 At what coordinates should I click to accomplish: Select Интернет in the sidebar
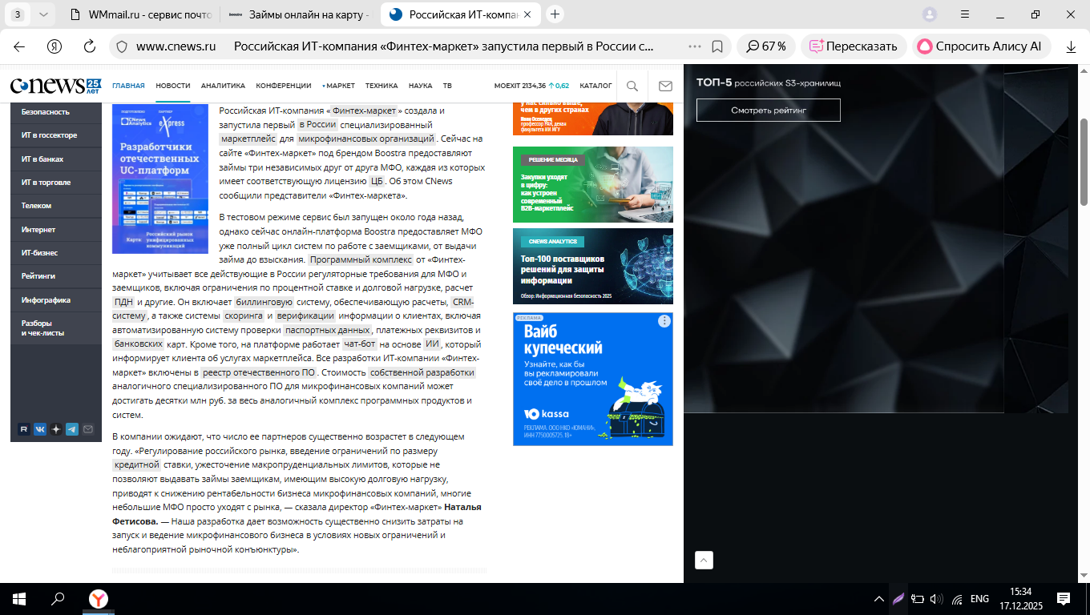[x=56, y=230]
